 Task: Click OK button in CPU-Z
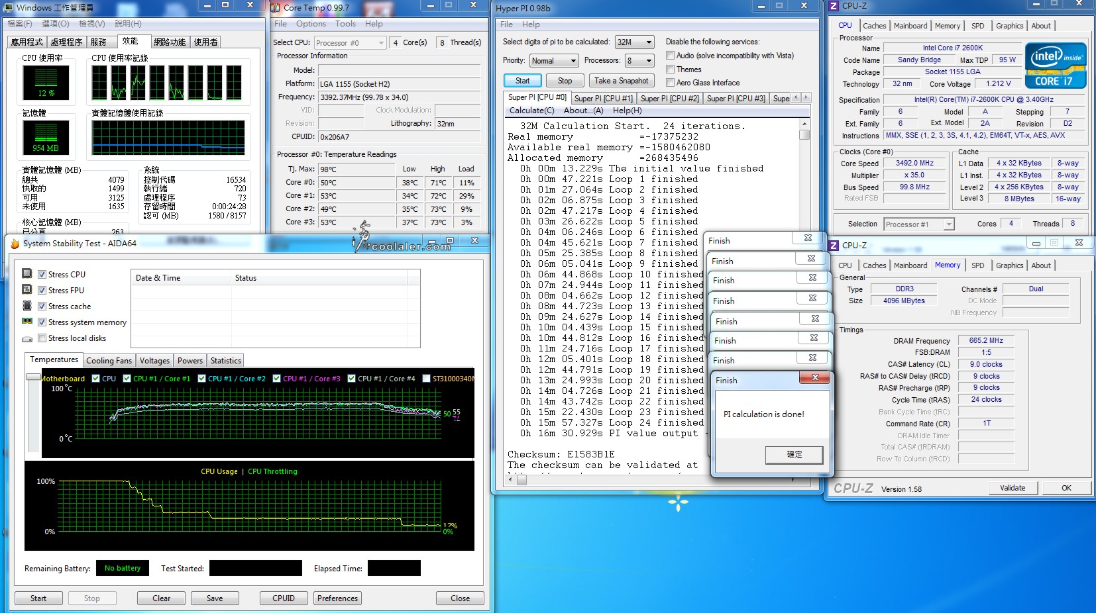(1066, 488)
